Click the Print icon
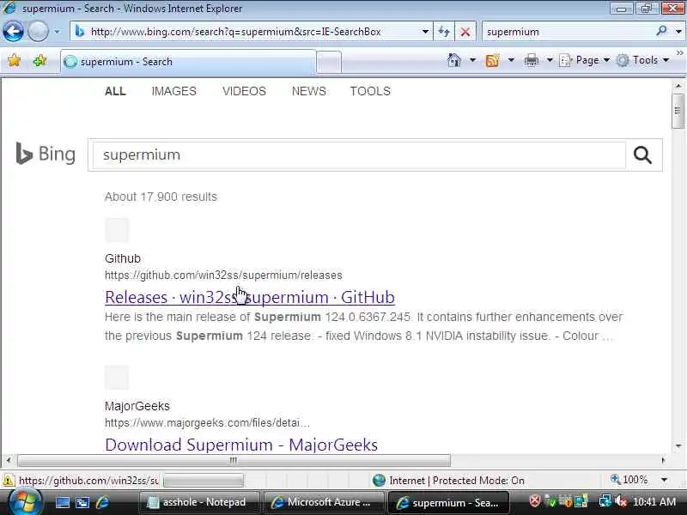687x515 pixels. (x=531, y=60)
